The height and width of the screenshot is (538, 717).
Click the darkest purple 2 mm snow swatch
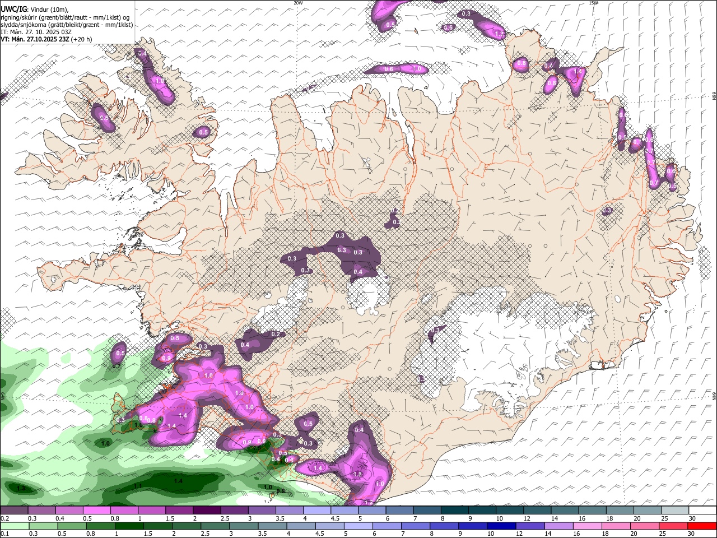207,511
